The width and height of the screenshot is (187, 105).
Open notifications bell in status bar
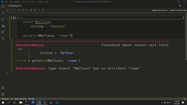point(184,99)
